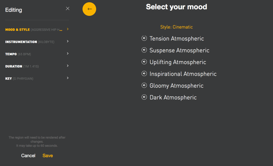Image resolution: width=273 pixels, height=166 pixels.
Task: Preview the Gloomy Atmospheric mood sound
Action: [144, 85]
